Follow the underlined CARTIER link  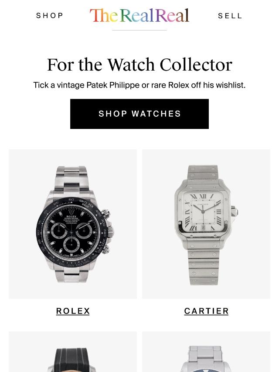206,311
